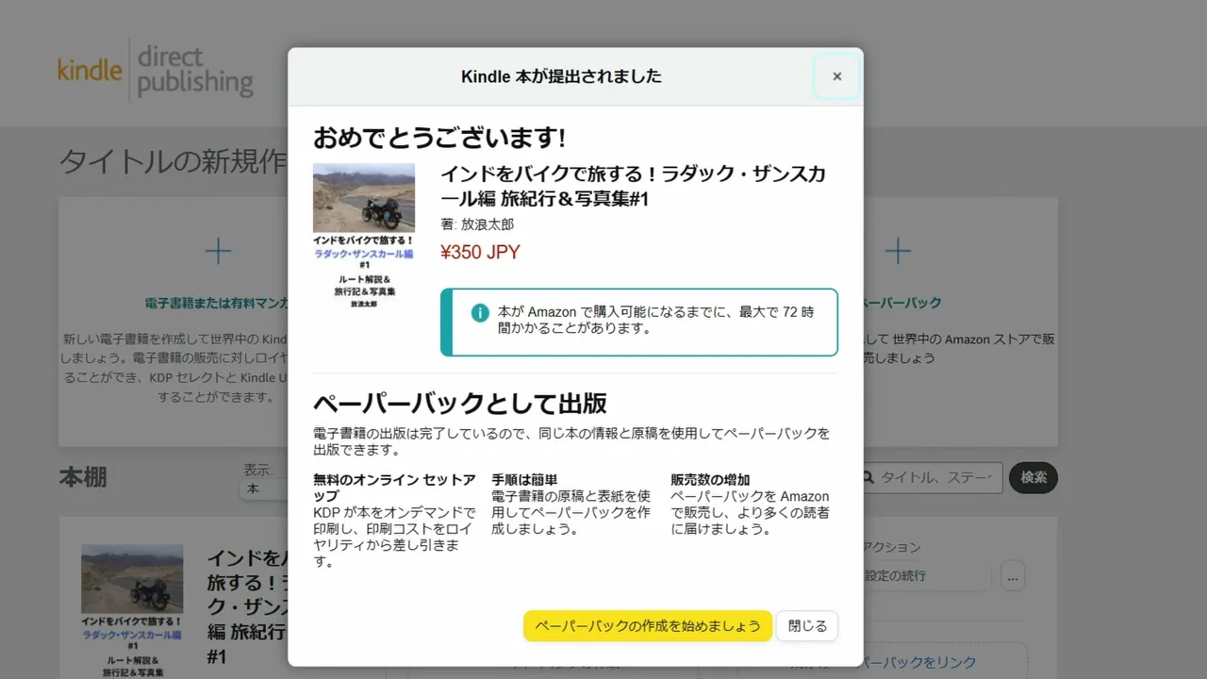Image resolution: width=1207 pixels, height=679 pixels.
Task: Click the 検索 button
Action: tap(1033, 478)
